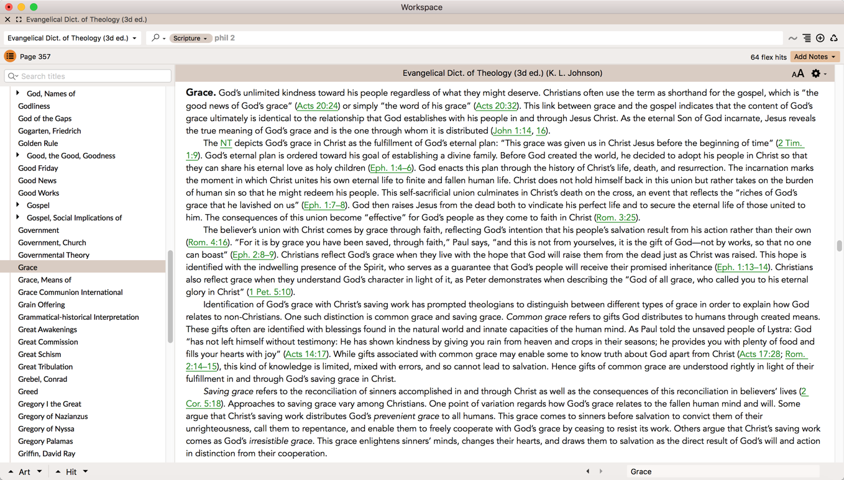This screenshot has width=844, height=480.
Task: Open the Eph. 2:8–9 verse link
Action: [x=254, y=255]
